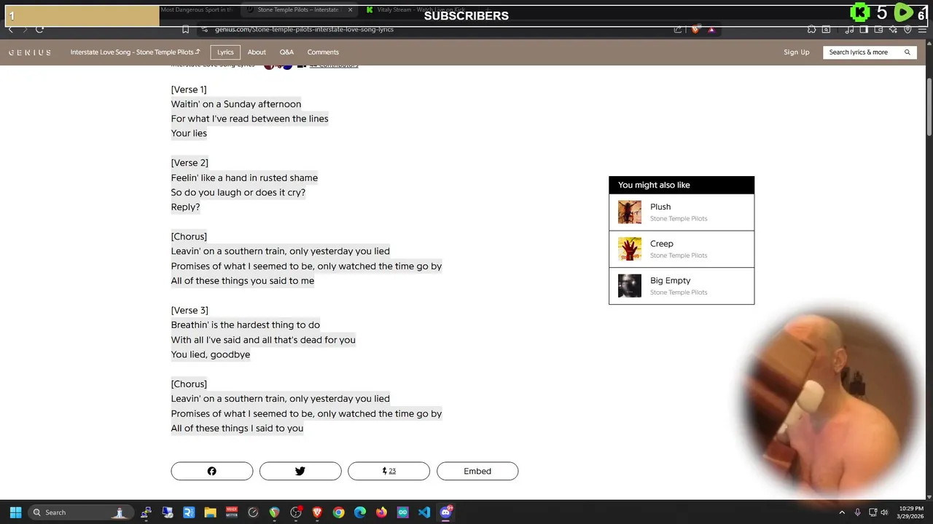This screenshot has width=933, height=524.
Task: Open Brave browser from the taskbar
Action: [x=317, y=512]
